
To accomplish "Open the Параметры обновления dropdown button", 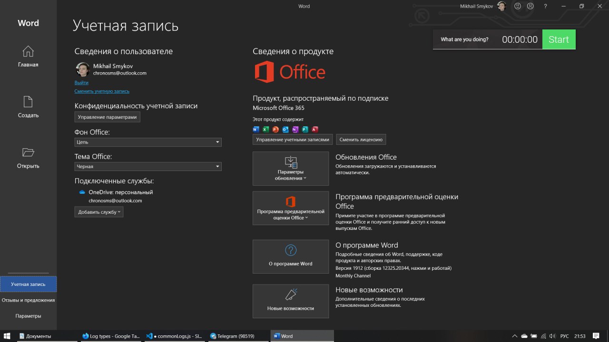I will click(x=291, y=169).
